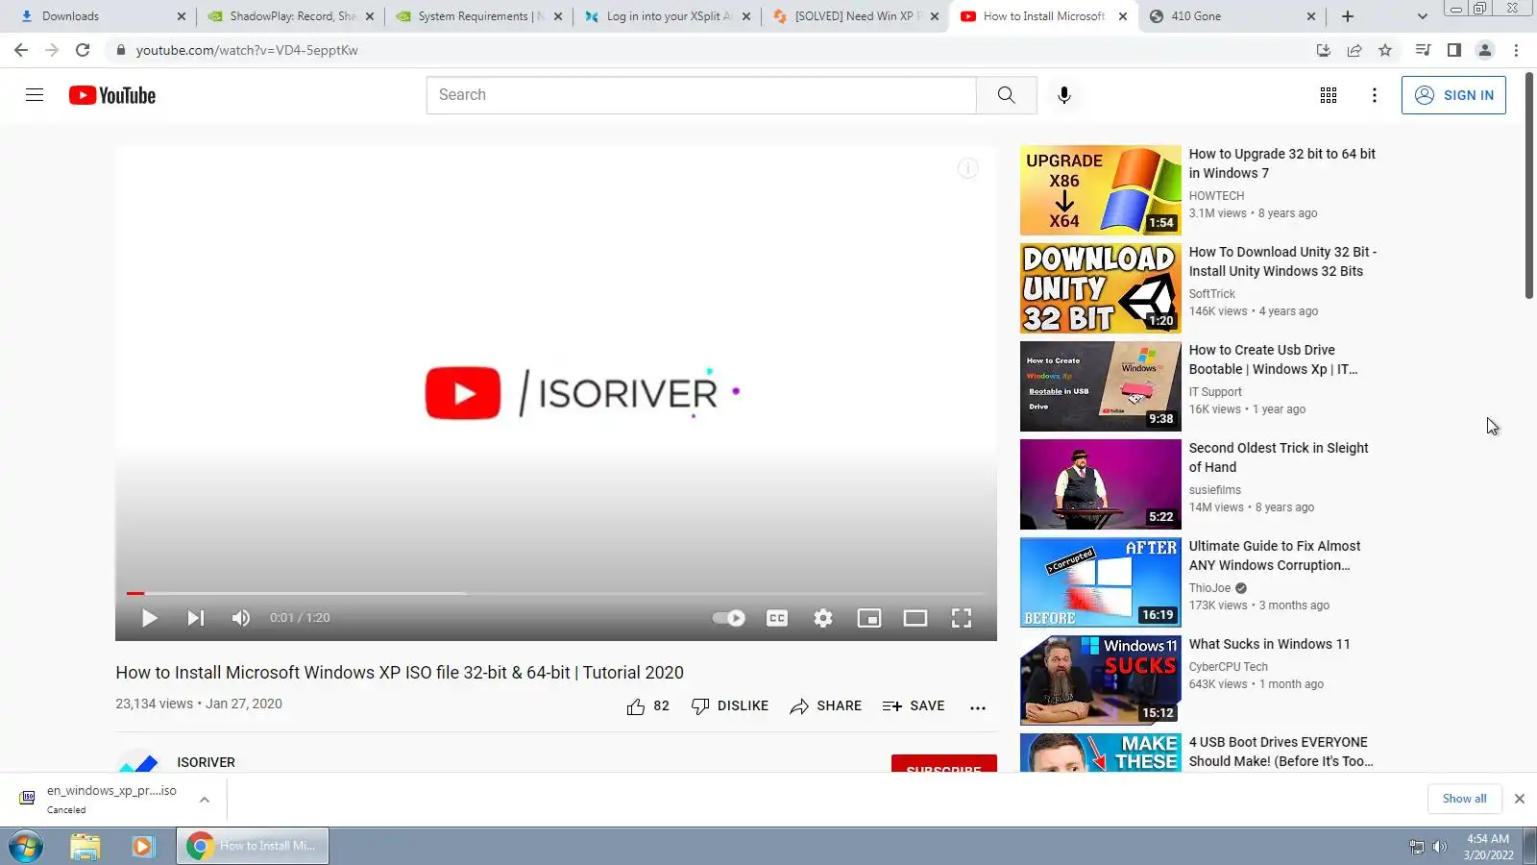Click in the YouTube search field
Image resolution: width=1537 pixels, height=865 pixels.
pyautogui.click(x=701, y=95)
